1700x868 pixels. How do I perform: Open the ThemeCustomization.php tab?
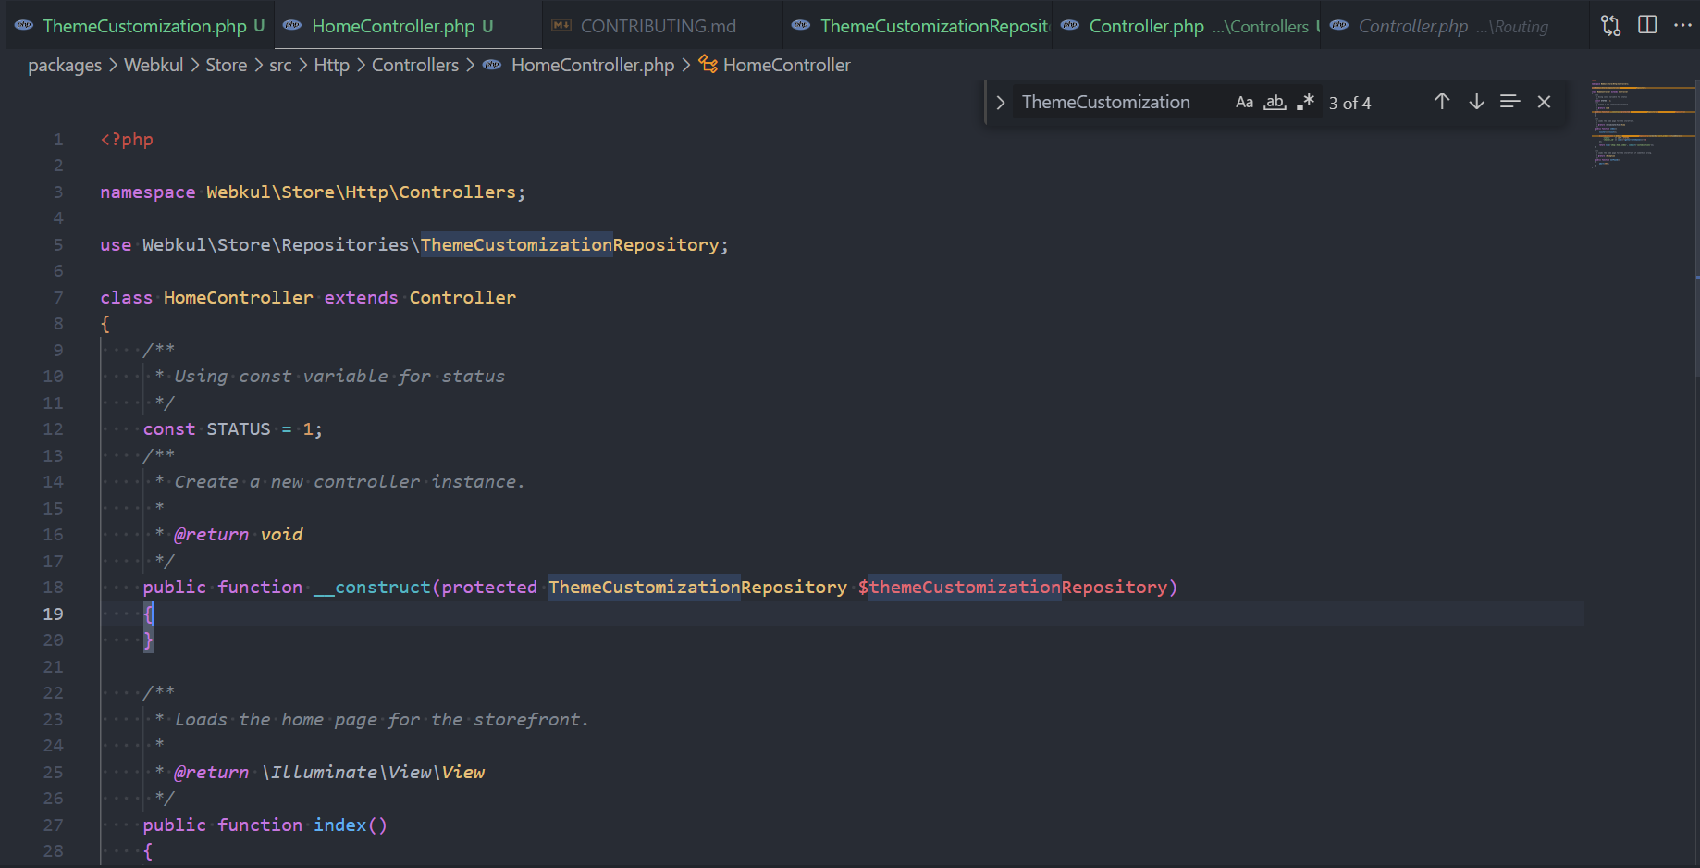coord(139,26)
